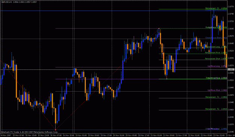Select the Down Move Short 2.0661 label

point(216,38)
